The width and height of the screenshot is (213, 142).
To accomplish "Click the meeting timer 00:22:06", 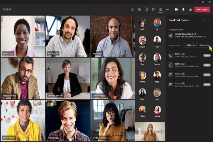I will (x=7, y=10).
